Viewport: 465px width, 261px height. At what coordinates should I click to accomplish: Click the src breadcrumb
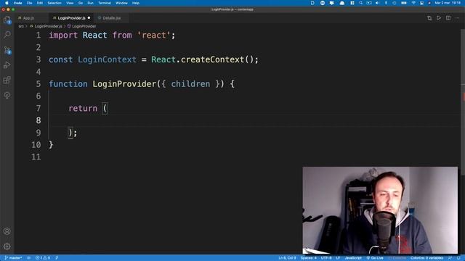21,26
